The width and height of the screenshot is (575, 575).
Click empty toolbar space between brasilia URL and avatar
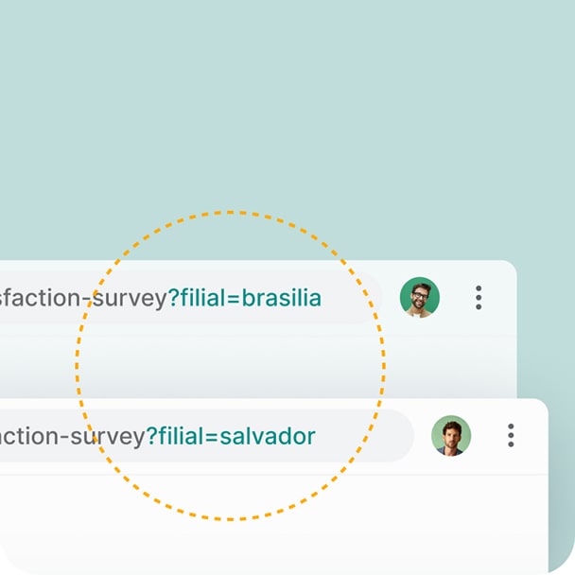click(391, 298)
